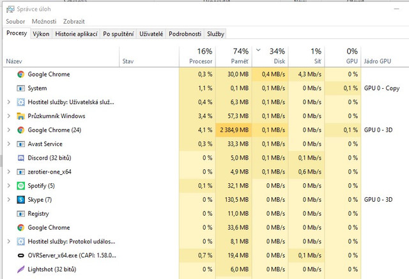Click the Avast Service icon
This screenshot has height=279, width=409.
(x=20, y=144)
